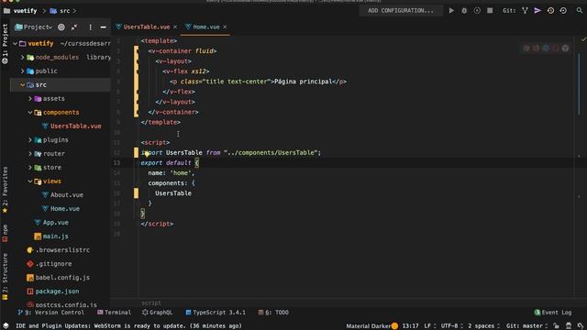Click the intention lightbulb on import line

(147, 153)
